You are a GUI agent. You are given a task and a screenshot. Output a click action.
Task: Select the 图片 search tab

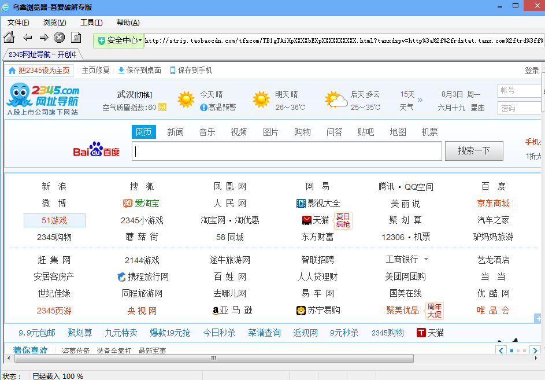pyautogui.click(x=270, y=132)
